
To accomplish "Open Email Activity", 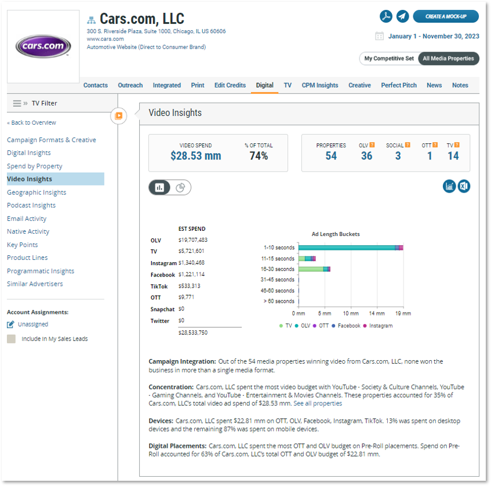I will coord(27,219).
